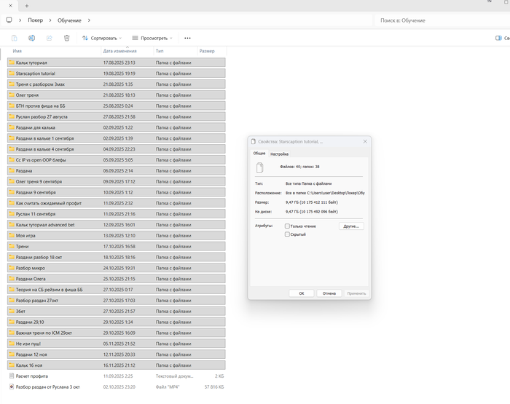The image size is (510, 404).
Task: Select Разбор раздач 27окт folder
Action: pyautogui.click(x=116, y=301)
